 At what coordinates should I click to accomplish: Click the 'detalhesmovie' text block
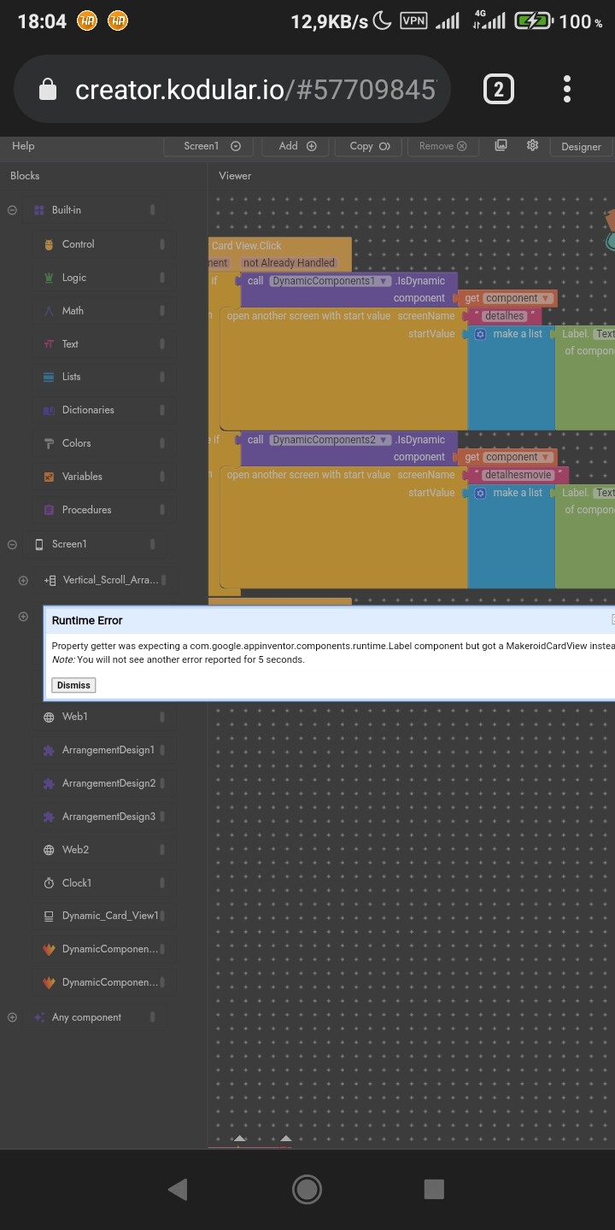[518, 475]
